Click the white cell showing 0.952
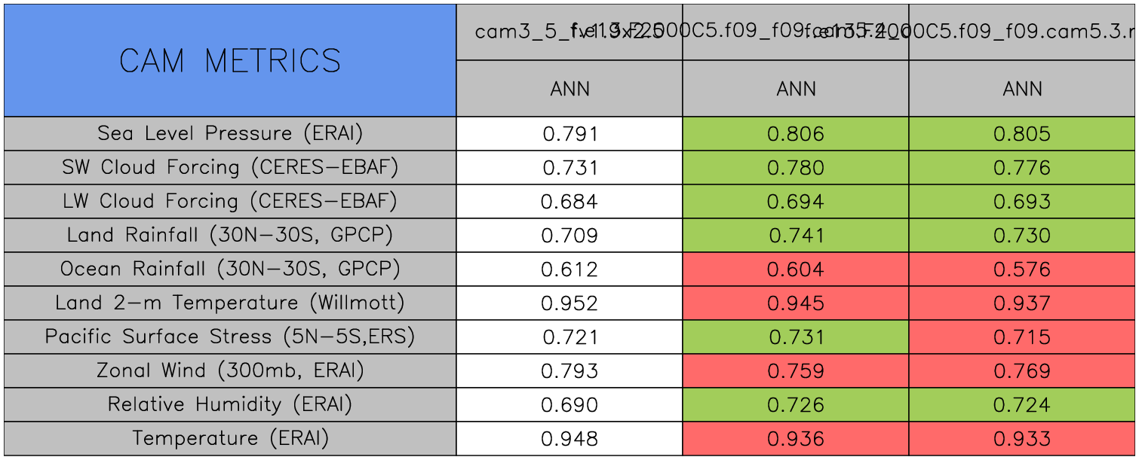The image size is (1139, 460). click(x=569, y=303)
